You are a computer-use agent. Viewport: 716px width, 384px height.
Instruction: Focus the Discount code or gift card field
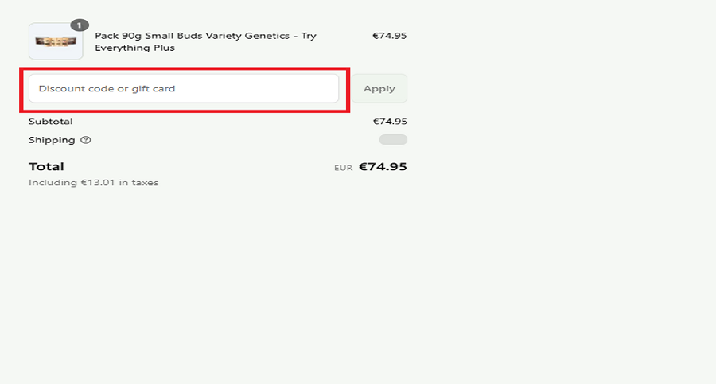pos(184,88)
